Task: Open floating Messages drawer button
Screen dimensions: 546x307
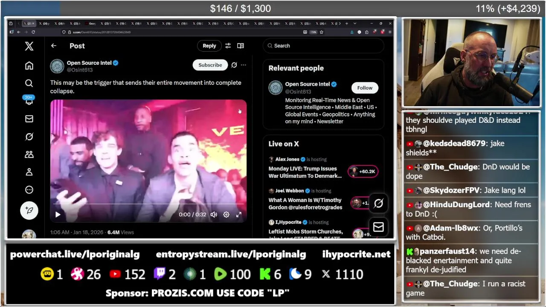Action: coord(378,227)
